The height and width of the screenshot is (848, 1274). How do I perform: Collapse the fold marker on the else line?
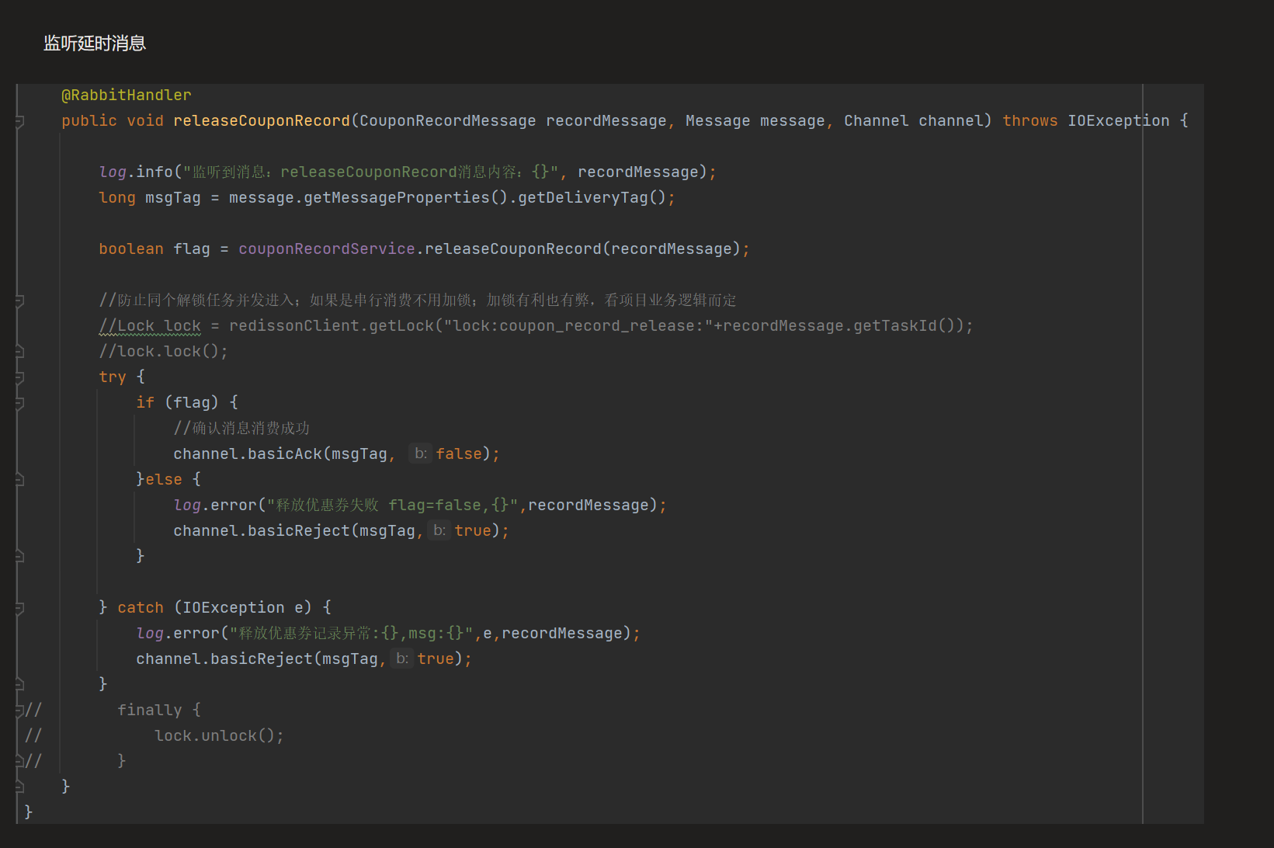tap(19, 480)
